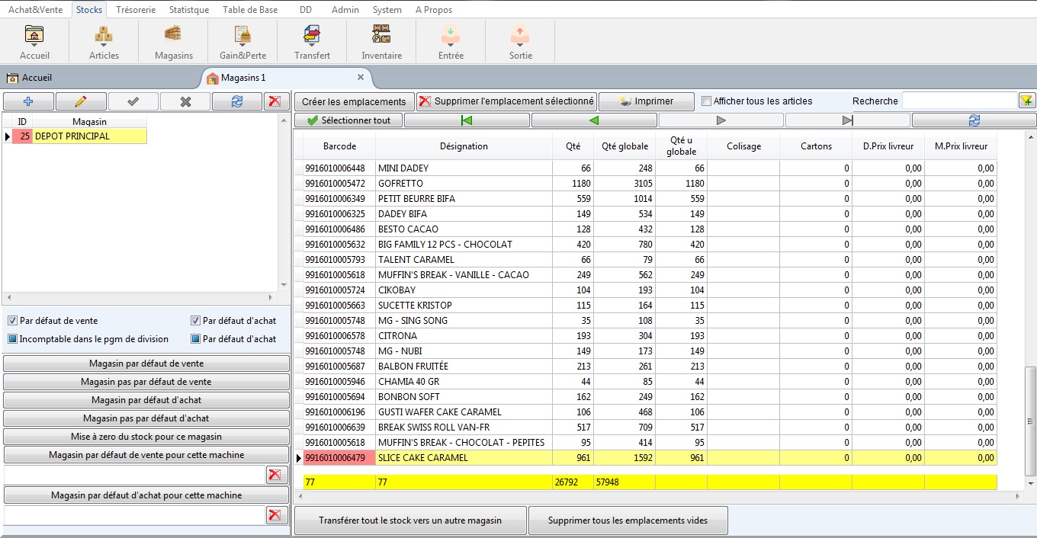Launch the Transfert stock icon
Screen dimensions: 1037x538
pos(312,41)
